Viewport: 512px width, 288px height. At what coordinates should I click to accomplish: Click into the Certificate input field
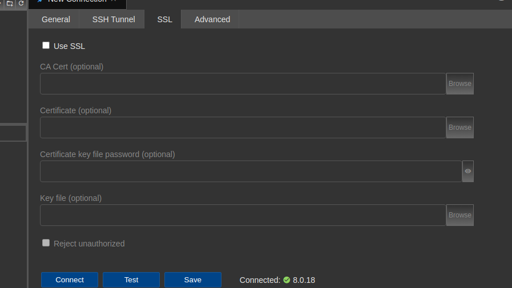point(243,127)
